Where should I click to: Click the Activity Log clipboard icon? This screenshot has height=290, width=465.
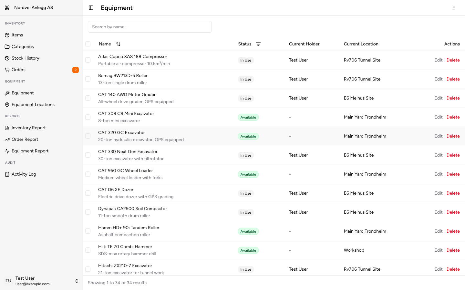[7, 174]
